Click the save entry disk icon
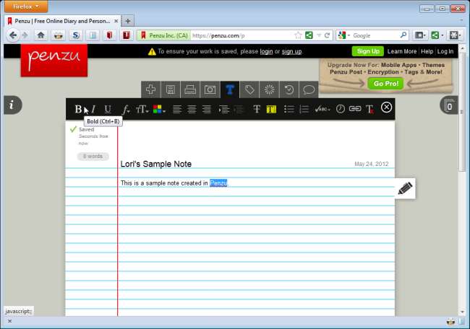This screenshot has height=329, width=470. pos(171,89)
